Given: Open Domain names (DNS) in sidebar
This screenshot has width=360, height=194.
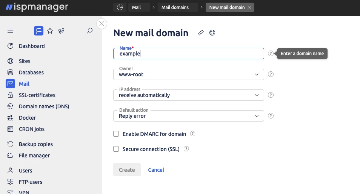Looking at the screenshot, I should 44,106.
